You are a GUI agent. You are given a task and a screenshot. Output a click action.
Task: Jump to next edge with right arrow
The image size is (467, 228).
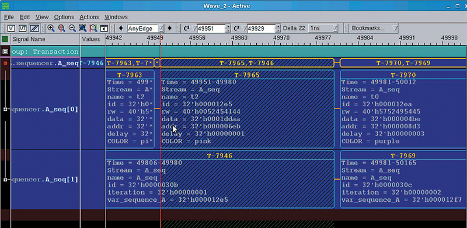coord(170,28)
